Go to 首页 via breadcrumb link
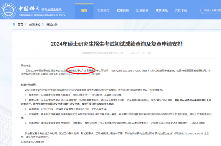Viewport: 221px width, 146px height. [x=20, y=25]
